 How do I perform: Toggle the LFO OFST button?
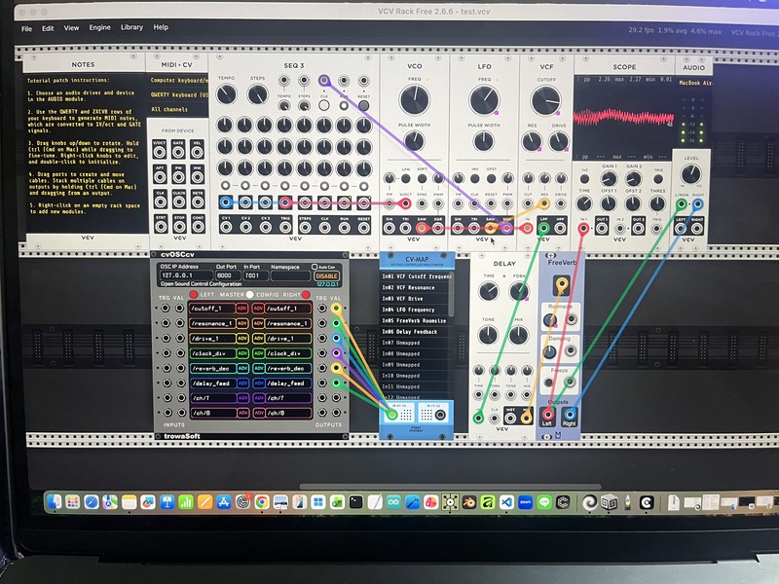click(491, 178)
